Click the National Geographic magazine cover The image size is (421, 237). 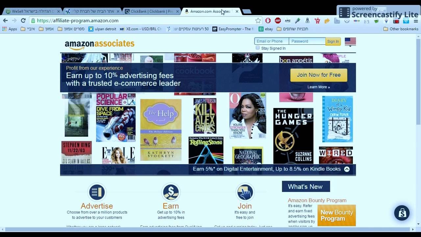[248, 155]
